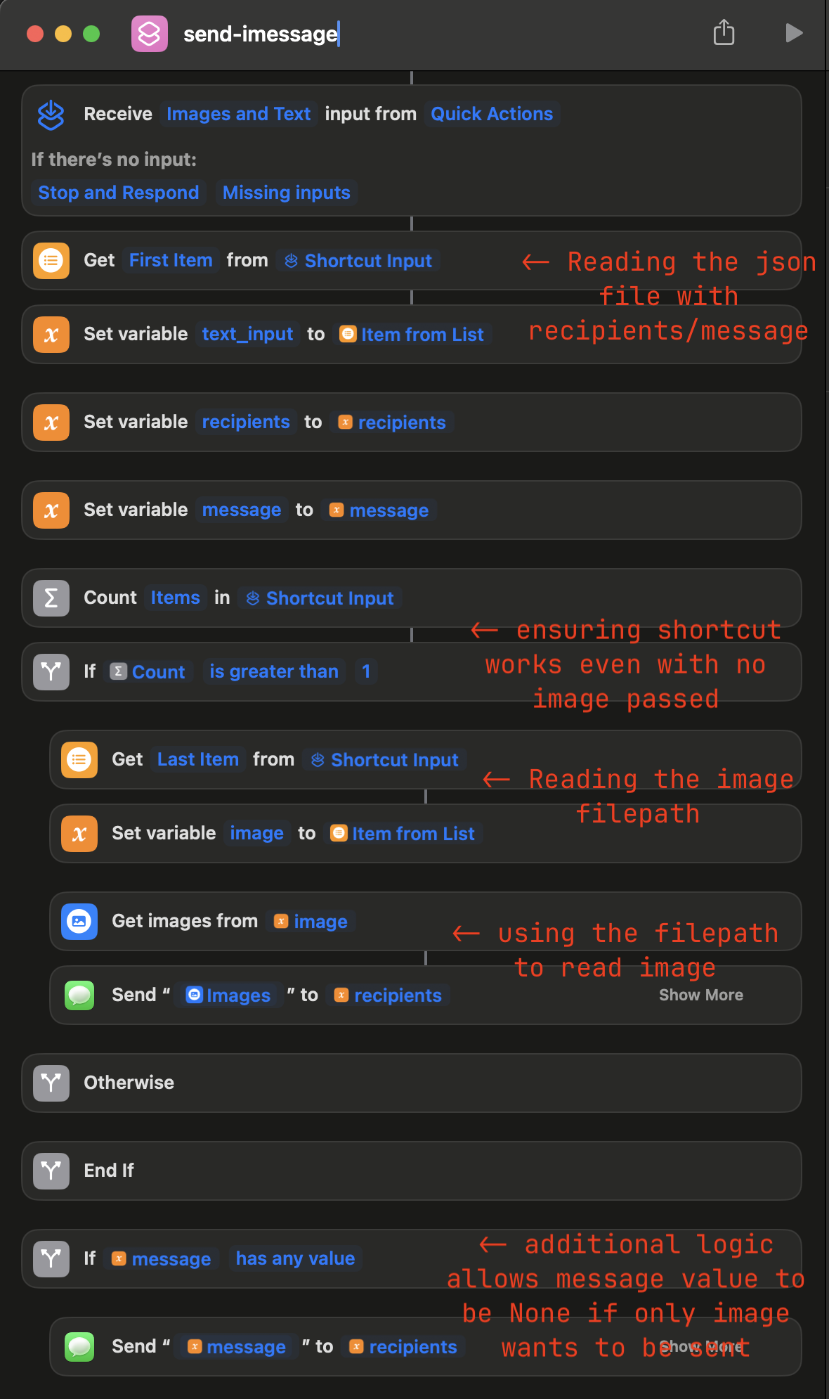The width and height of the screenshot is (829, 1399).
Task: Click the Receive input action icon
Action: point(51,115)
